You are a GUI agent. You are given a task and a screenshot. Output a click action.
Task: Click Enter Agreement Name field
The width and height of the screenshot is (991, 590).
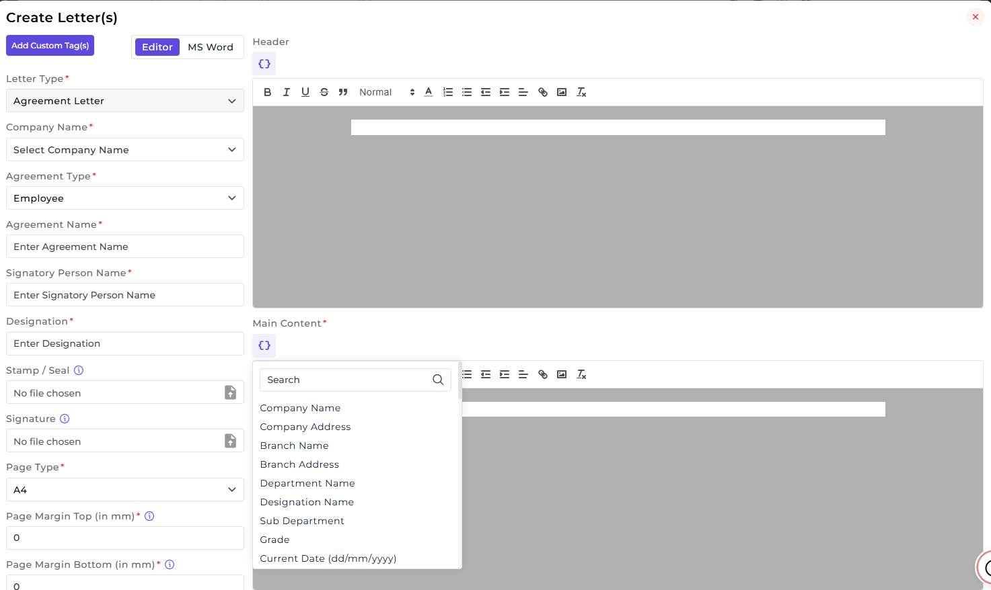point(125,247)
